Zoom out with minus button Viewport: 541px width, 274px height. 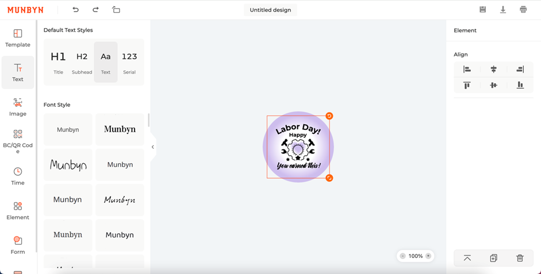402,256
